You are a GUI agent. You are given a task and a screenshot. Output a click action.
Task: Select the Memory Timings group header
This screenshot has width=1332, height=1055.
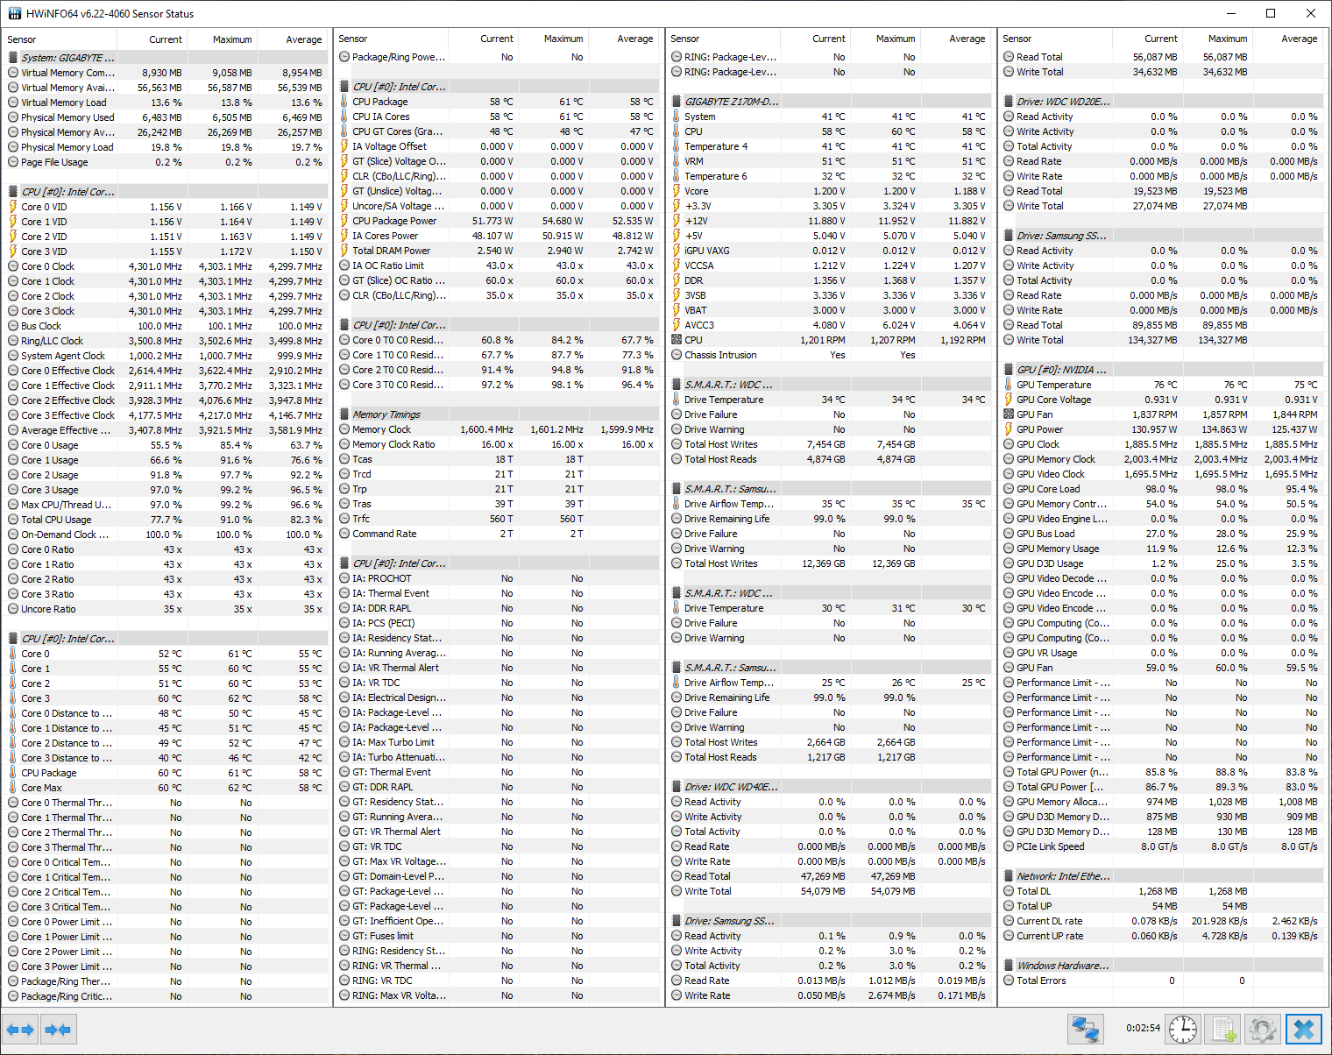pos(497,414)
